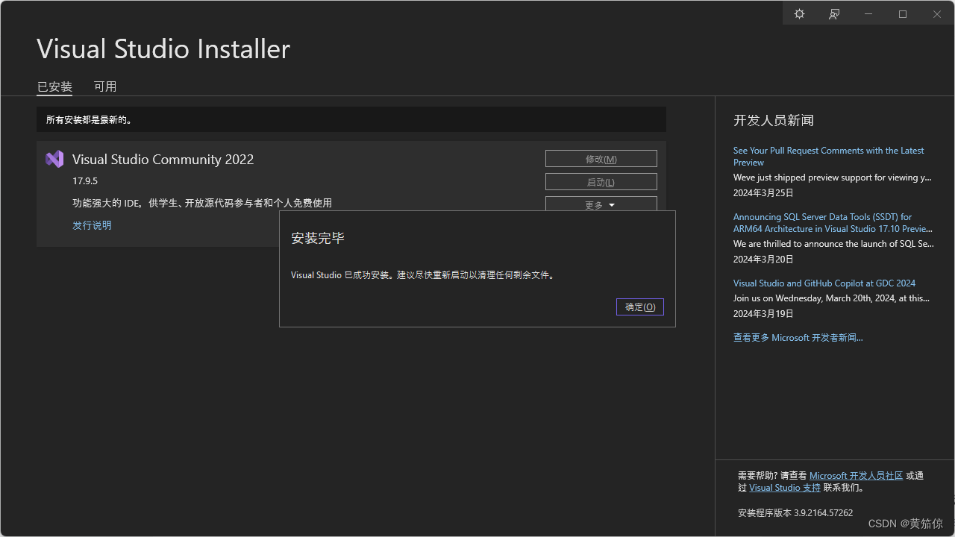
Task: Click the version number 17.9.5
Action: click(x=85, y=181)
